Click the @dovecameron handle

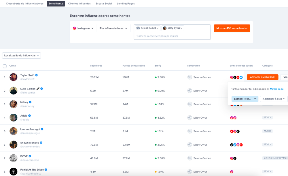(30, 160)
